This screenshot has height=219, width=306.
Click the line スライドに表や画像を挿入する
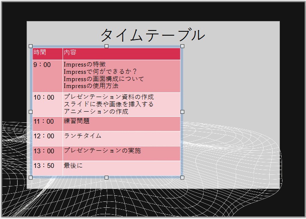click(x=109, y=104)
